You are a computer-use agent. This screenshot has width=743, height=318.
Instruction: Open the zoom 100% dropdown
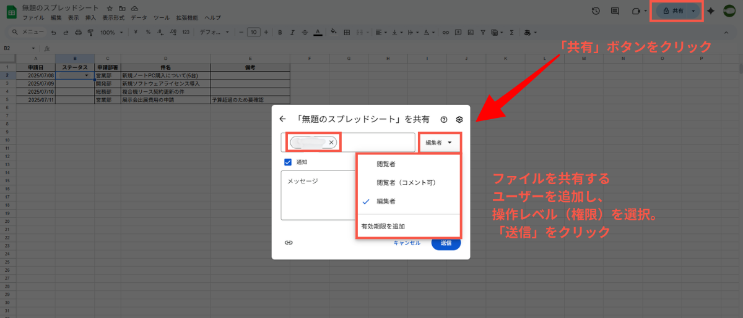click(x=112, y=32)
